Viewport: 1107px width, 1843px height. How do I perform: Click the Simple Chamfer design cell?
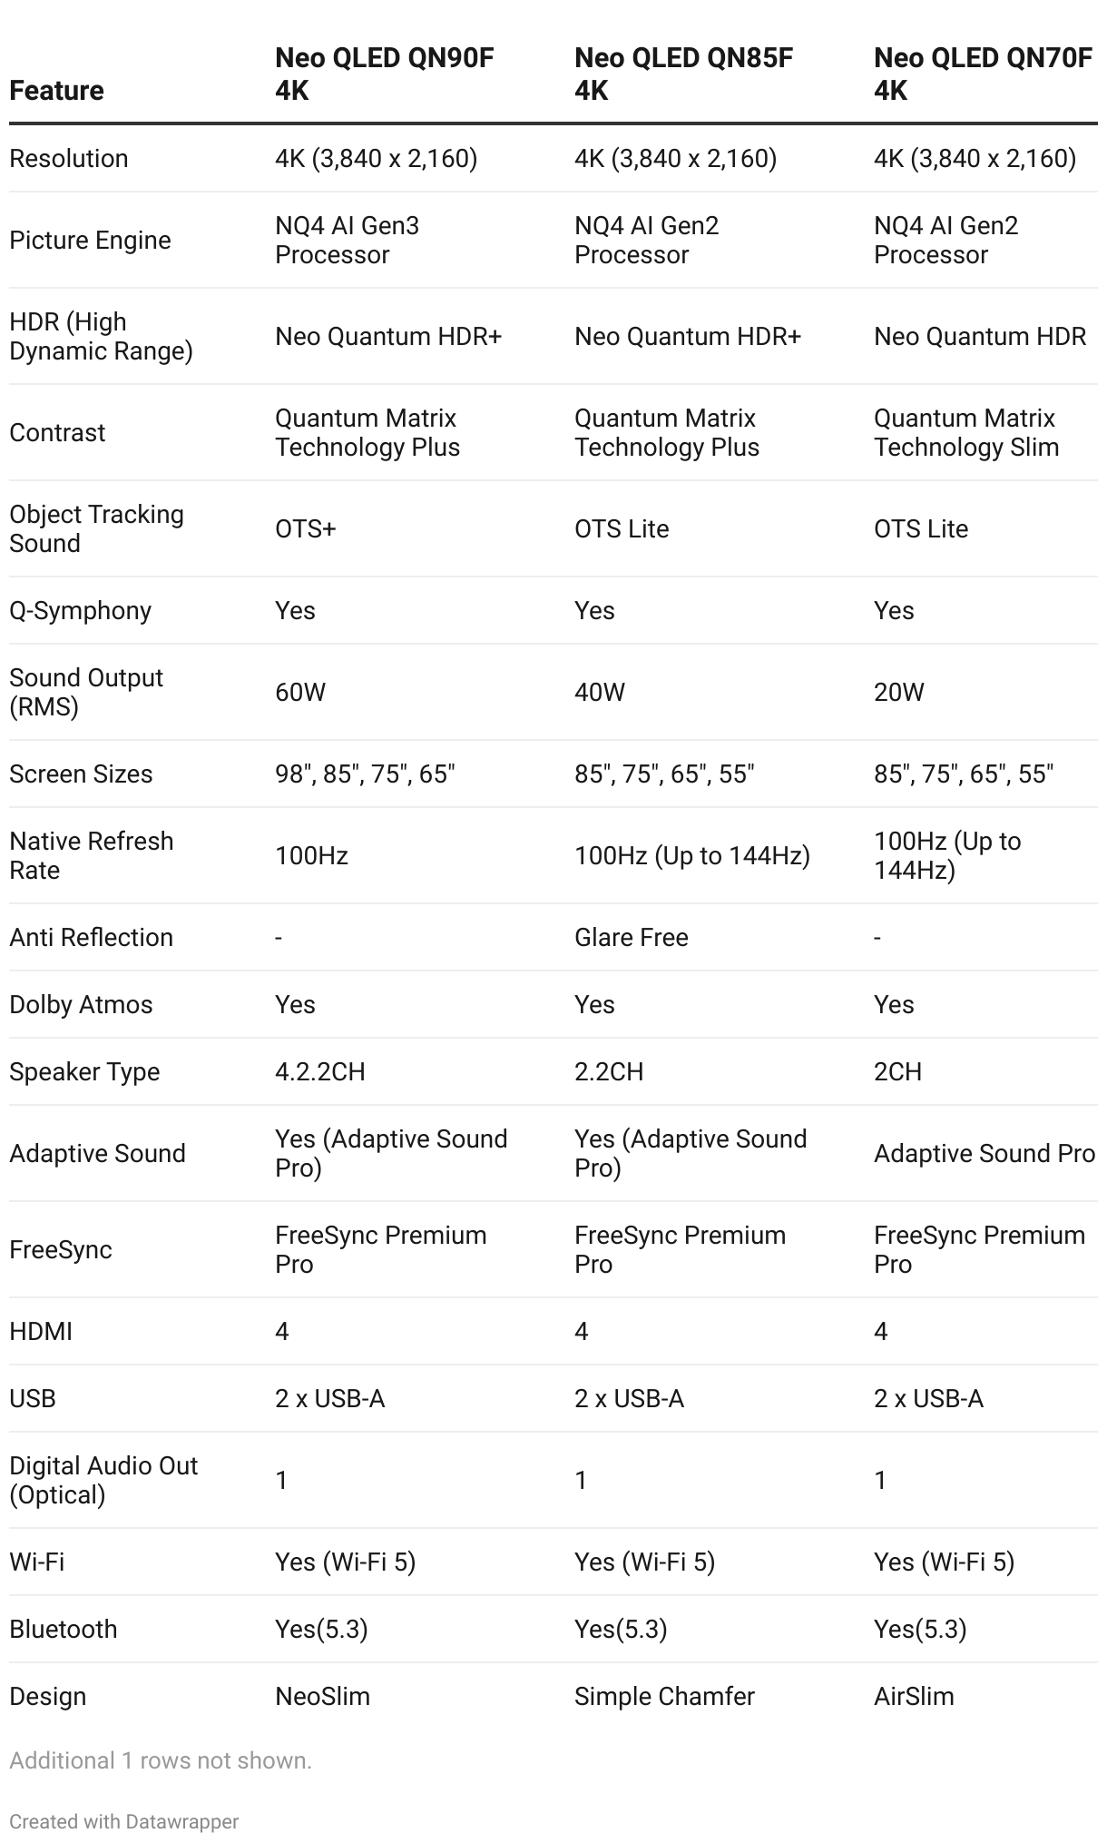(664, 1696)
